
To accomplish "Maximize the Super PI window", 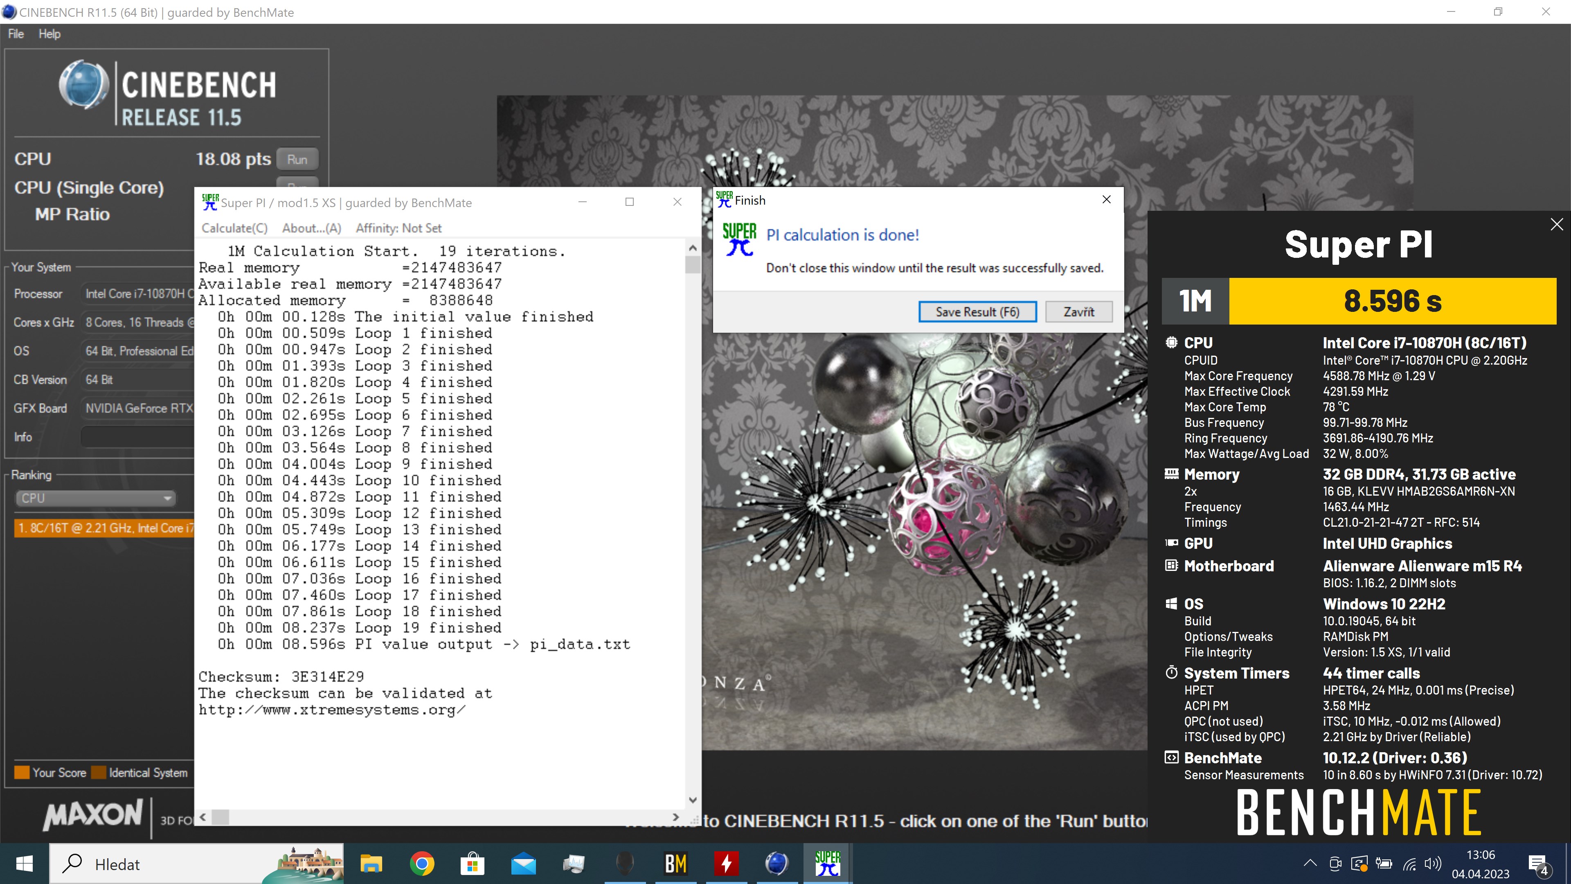I will [629, 202].
